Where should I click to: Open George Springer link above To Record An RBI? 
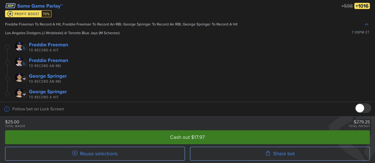pyautogui.click(x=48, y=76)
